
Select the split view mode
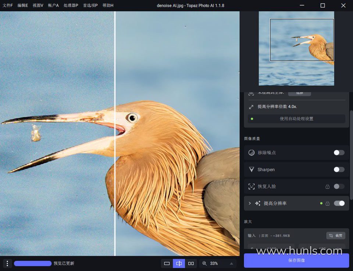coord(179,263)
